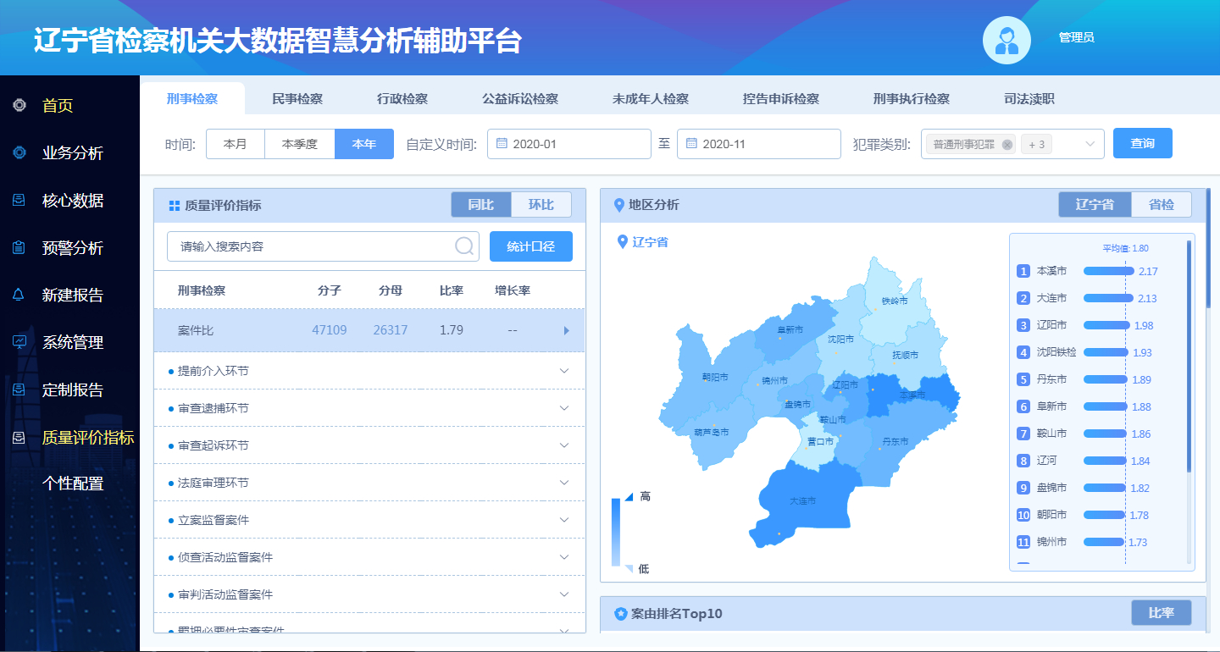Expand the 提前介入环节 section

(x=564, y=371)
